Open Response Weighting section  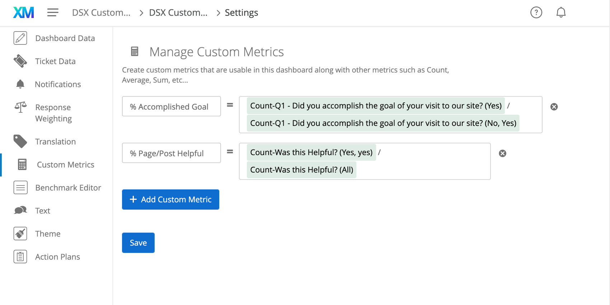coord(53,113)
